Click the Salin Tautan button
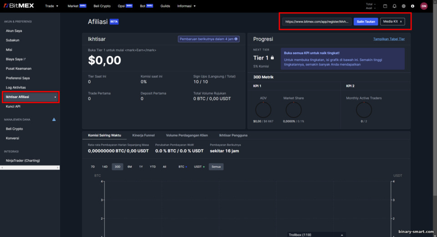The height and width of the screenshot is (237, 437). pos(366,21)
